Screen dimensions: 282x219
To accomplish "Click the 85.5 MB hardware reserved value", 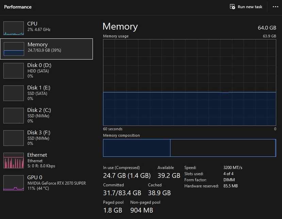I will click(x=231, y=186).
